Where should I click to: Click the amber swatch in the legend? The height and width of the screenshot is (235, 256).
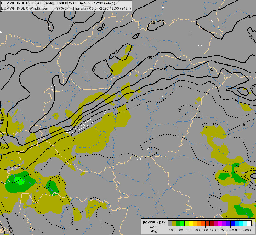[x=195, y=224]
